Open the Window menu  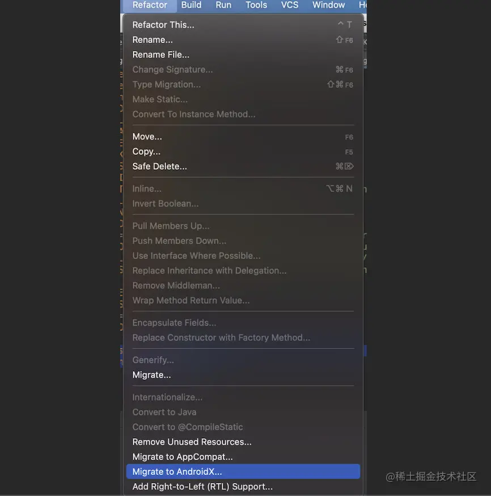[329, 5]
